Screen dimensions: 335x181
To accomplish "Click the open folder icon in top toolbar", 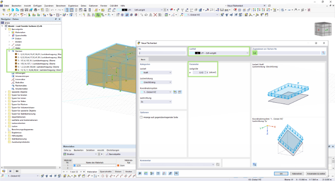I will click(x=8, y=10).
